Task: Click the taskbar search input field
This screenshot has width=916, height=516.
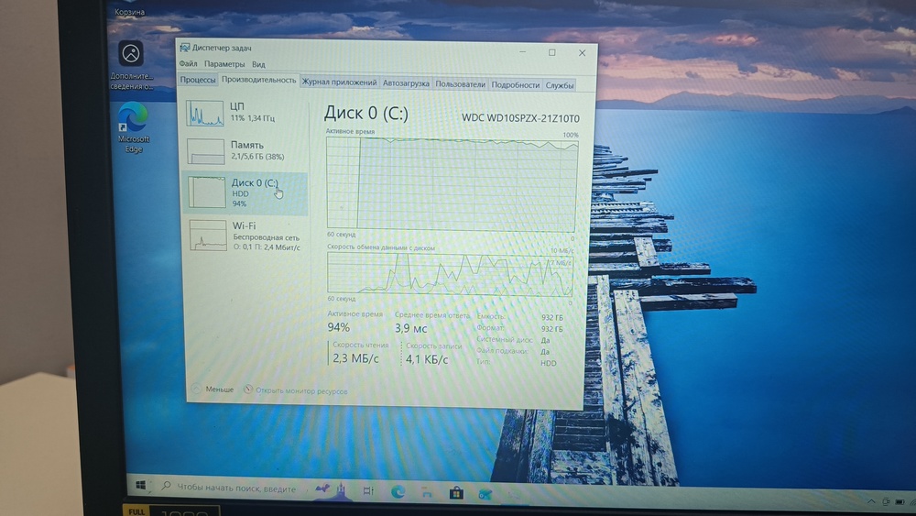Action: point(234,489)
